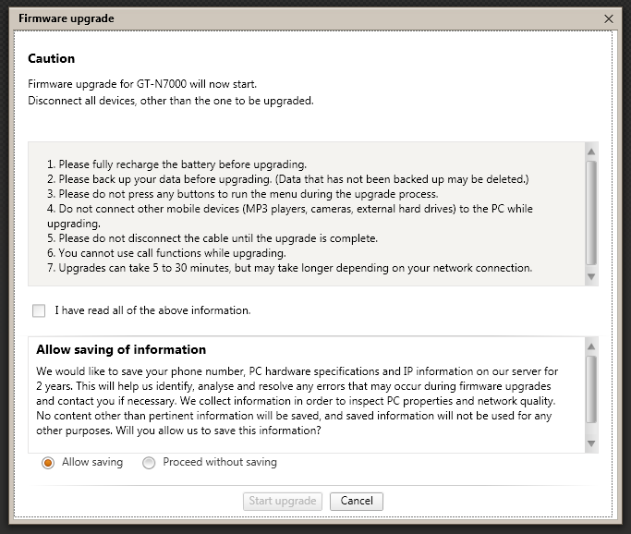Screen dimensions: 631x534
Task: Click the 'Caution' heading
Action: (x=52, y=59)
